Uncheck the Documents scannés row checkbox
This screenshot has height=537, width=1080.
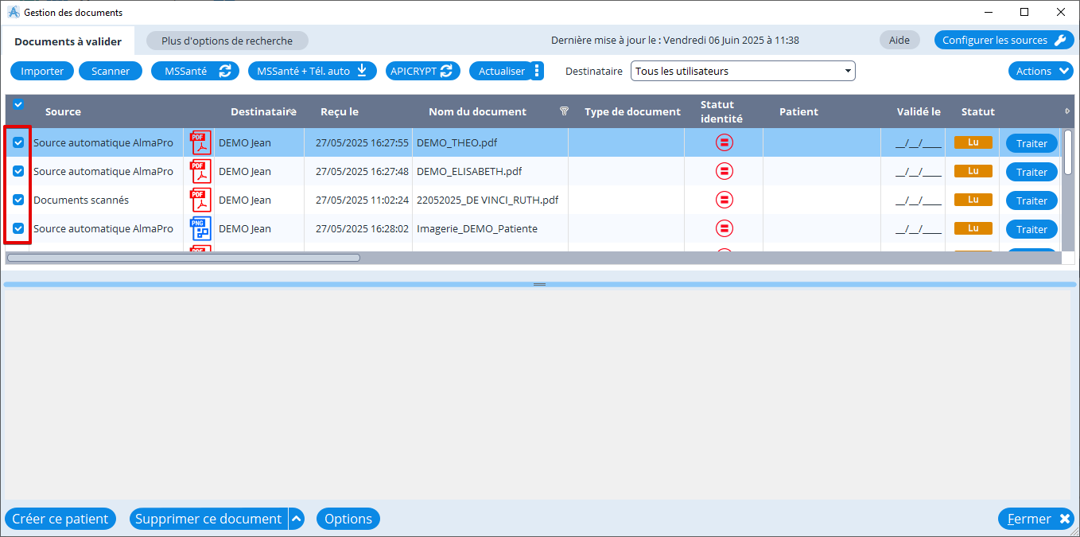(18, 200)
